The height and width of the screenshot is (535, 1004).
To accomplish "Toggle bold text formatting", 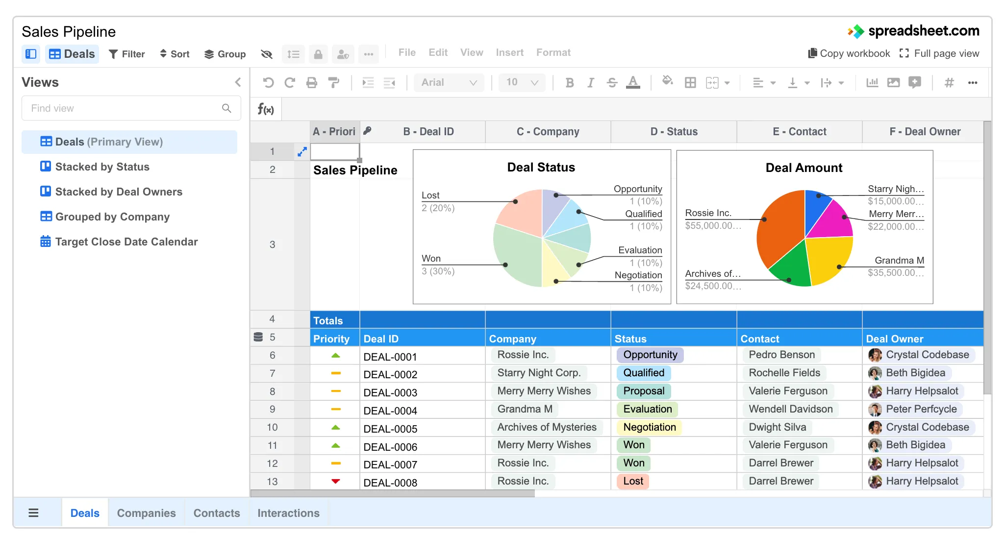I will coord(570,82).
